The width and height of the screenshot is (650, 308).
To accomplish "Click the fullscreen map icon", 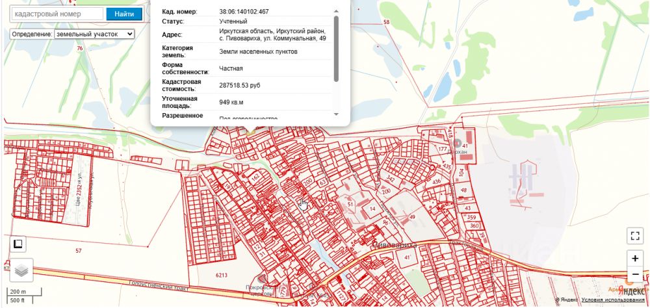I will [634, 236].
